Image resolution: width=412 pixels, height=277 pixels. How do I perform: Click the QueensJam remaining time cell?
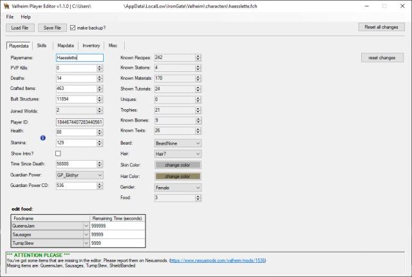tap(117, 226)
